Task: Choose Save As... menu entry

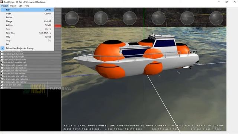Action: click(x=27, y=33)
